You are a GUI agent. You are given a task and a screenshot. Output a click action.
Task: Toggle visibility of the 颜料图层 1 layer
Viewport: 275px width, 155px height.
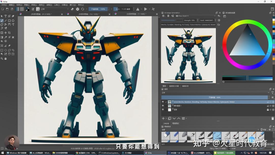point(163,106)
